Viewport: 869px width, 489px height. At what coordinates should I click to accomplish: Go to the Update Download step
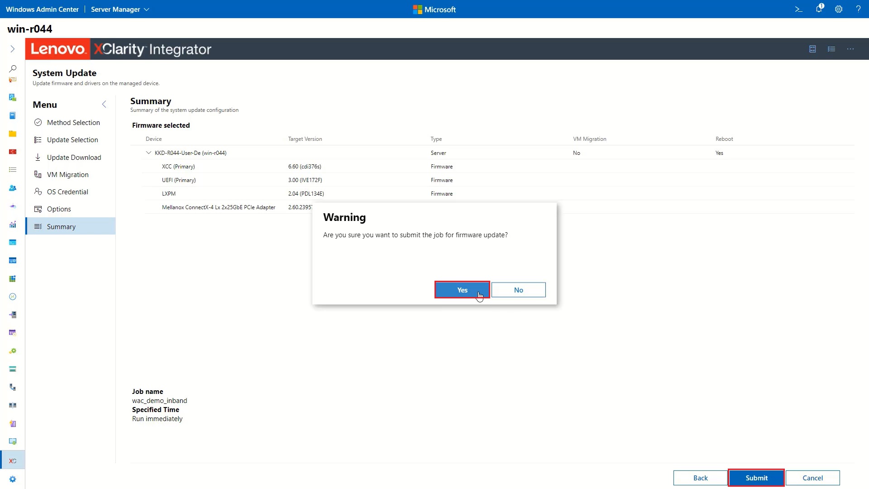point(71,157)
